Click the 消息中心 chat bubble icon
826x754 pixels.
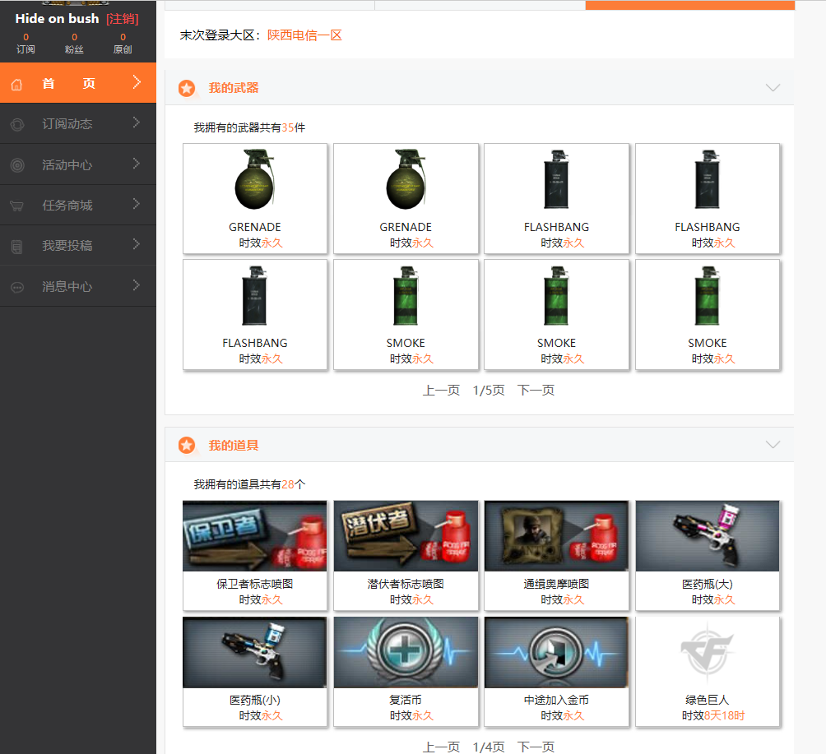[17, 287]
